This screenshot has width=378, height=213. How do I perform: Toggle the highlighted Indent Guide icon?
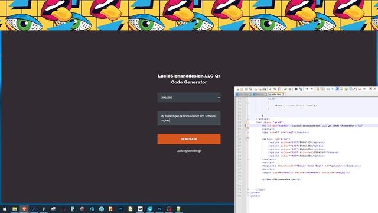(x=337, y=89)
